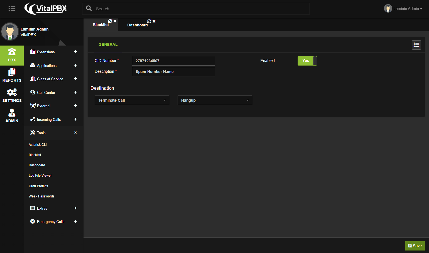Open Log File Viewer

click(40, 176)
